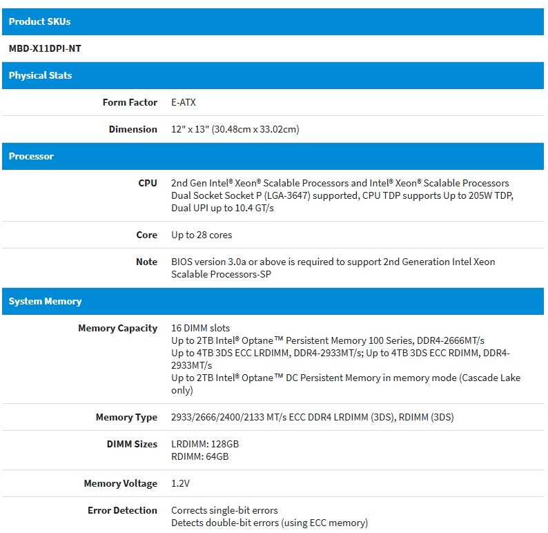Viewport: 548px width, 533px height.
Task: Click the Dimension label
Action: [x=133, y=129]
